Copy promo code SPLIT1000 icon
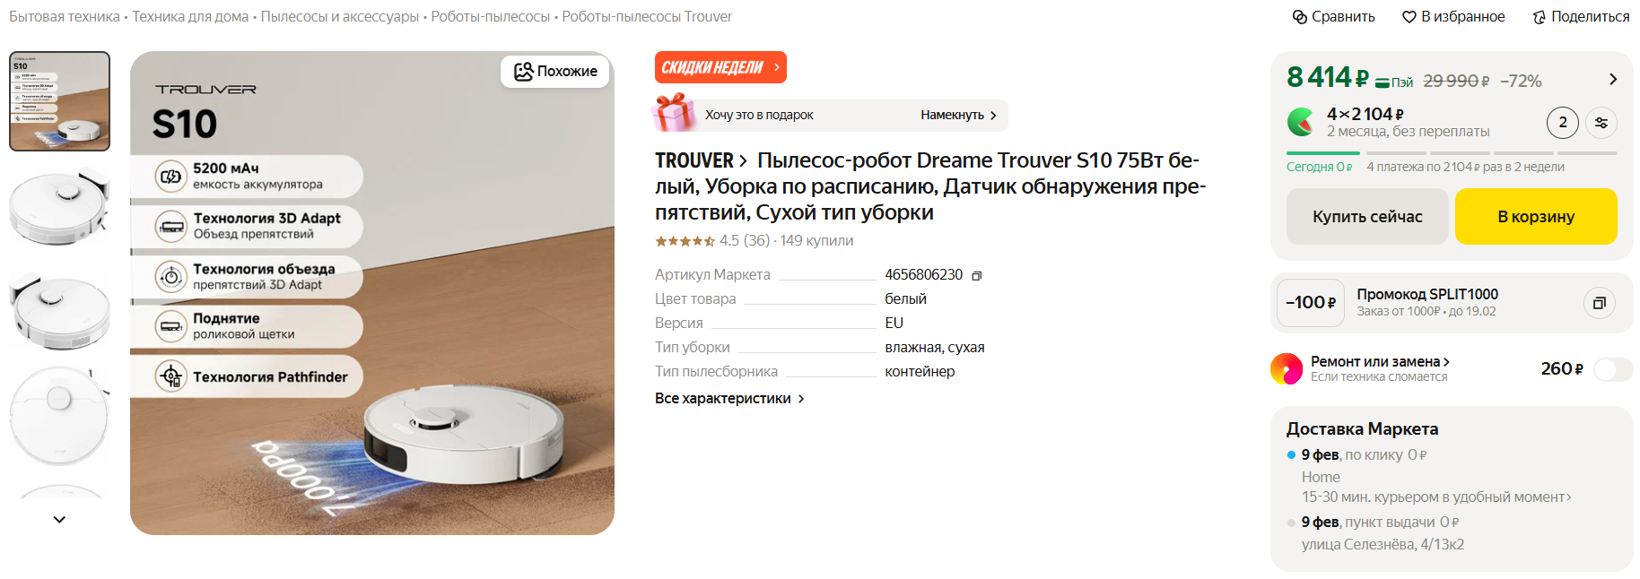1640x579 pixels. (1599, 303)
